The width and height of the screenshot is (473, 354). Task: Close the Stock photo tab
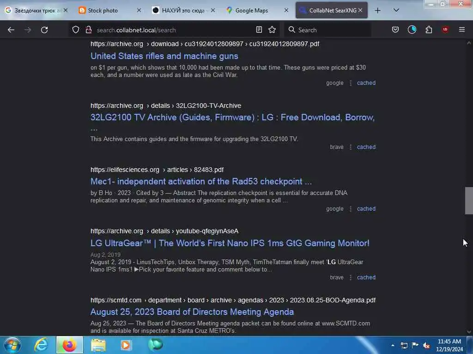[139, 10]
